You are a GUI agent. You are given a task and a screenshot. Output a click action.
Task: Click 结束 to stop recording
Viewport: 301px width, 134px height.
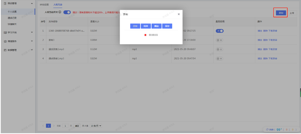[146, 26]
